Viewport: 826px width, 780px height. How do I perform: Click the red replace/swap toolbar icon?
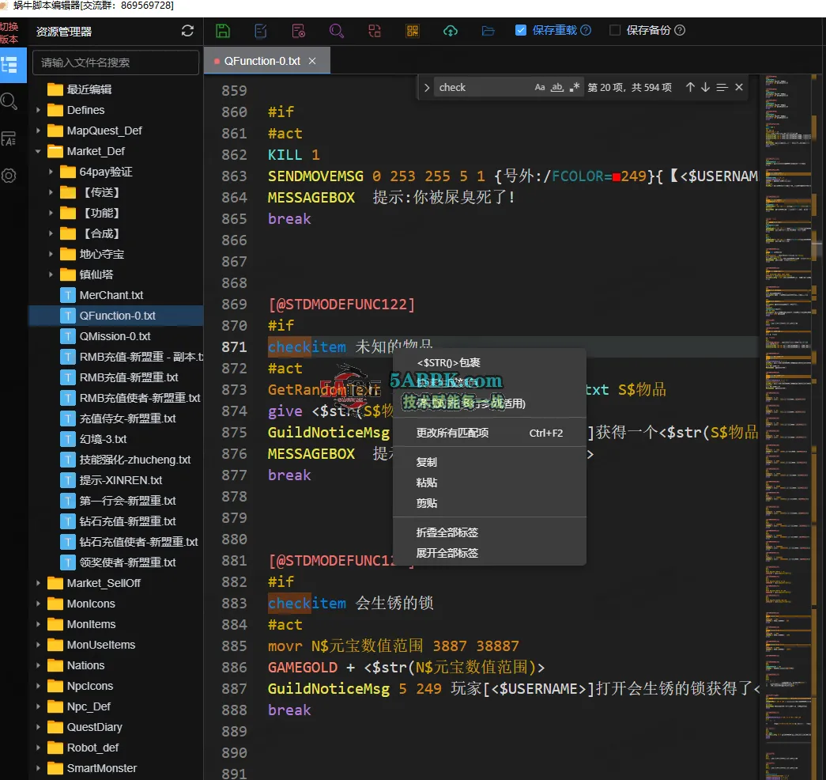click(375, 31)
